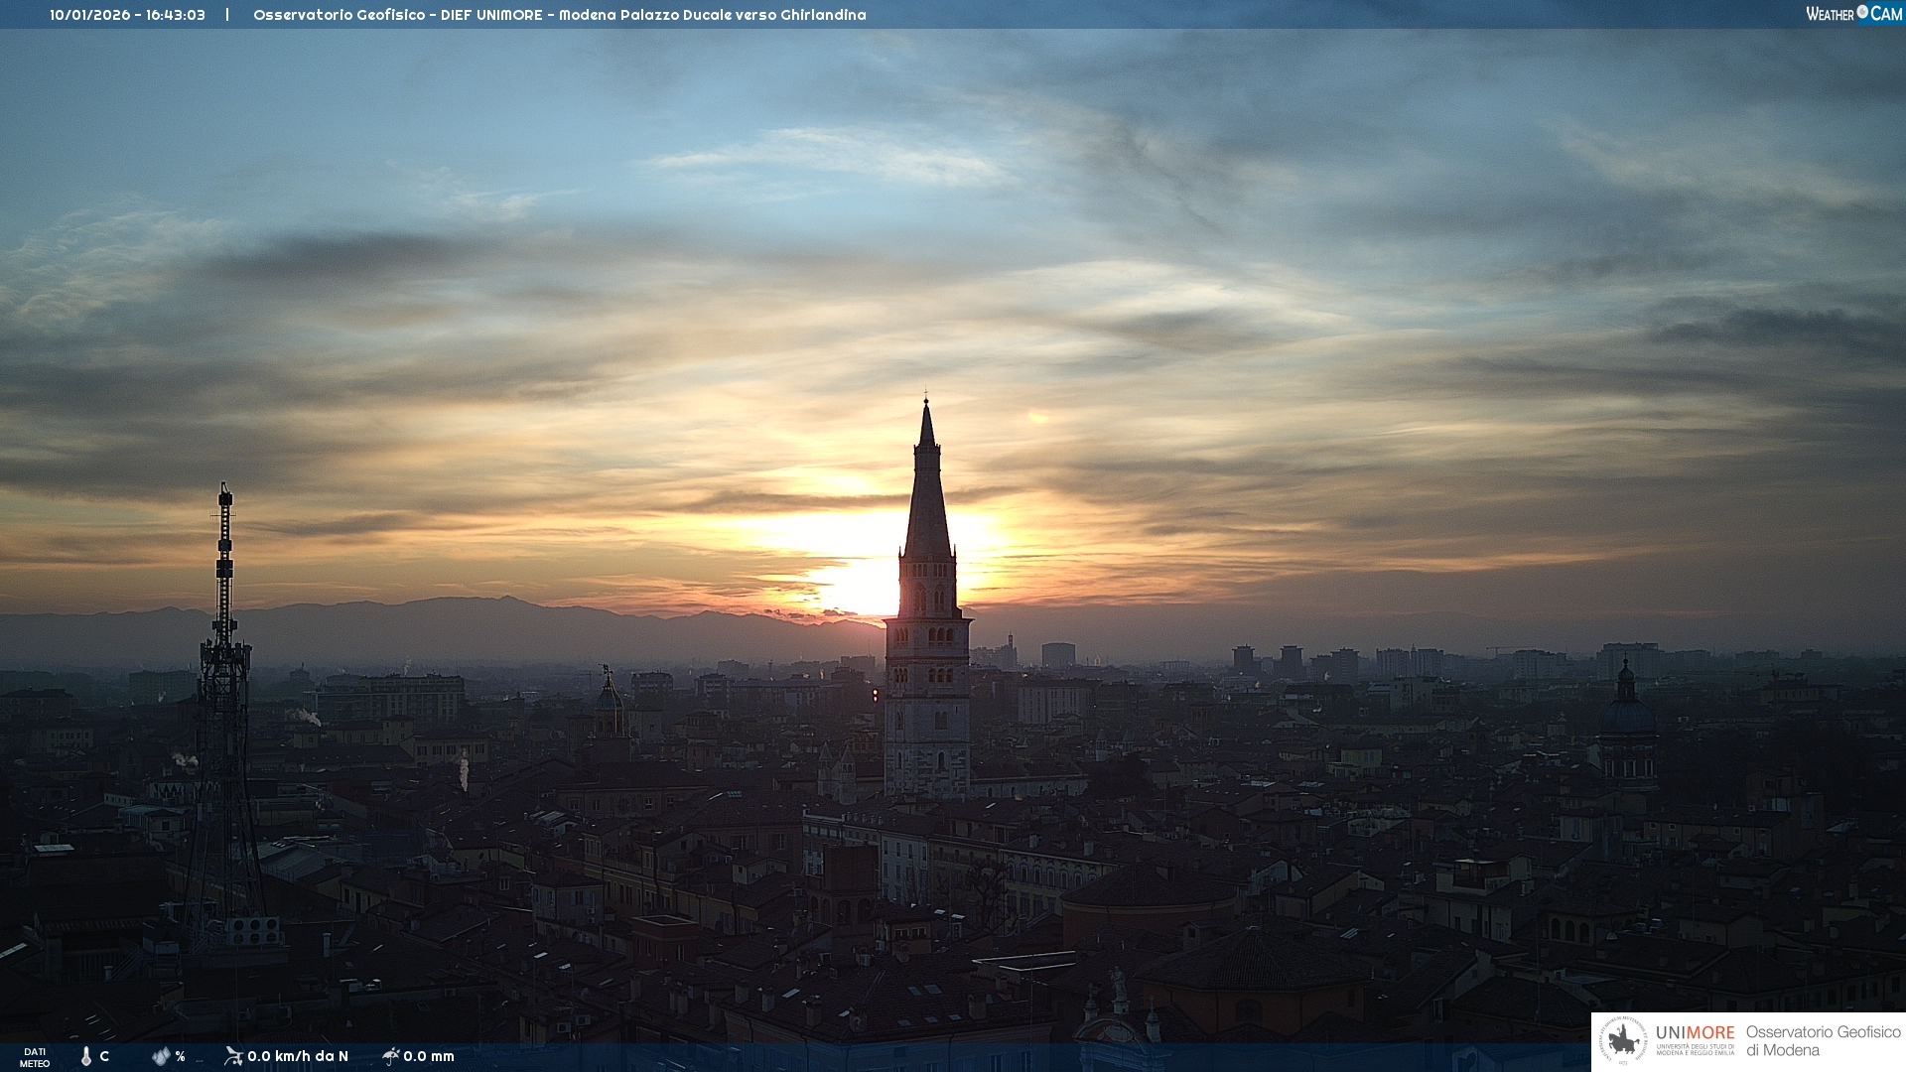The image size is (1906, 1072).
Task: Click the WeatherCAM logo
Action: 1853,14
